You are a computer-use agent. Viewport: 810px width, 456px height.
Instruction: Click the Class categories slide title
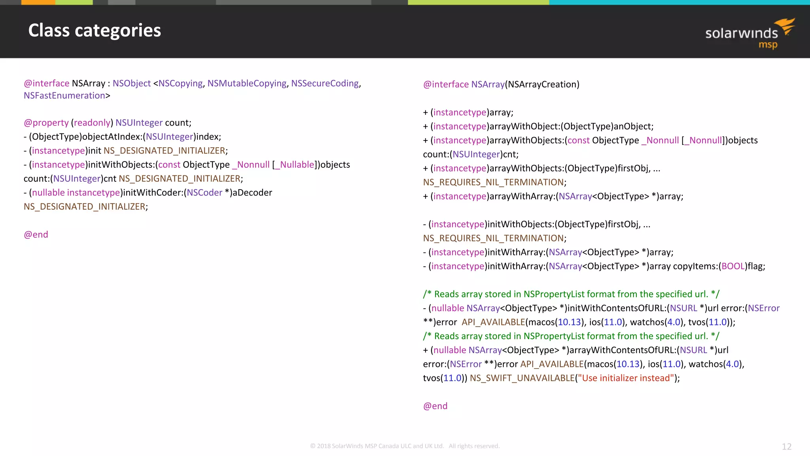[x=95, y=30]
